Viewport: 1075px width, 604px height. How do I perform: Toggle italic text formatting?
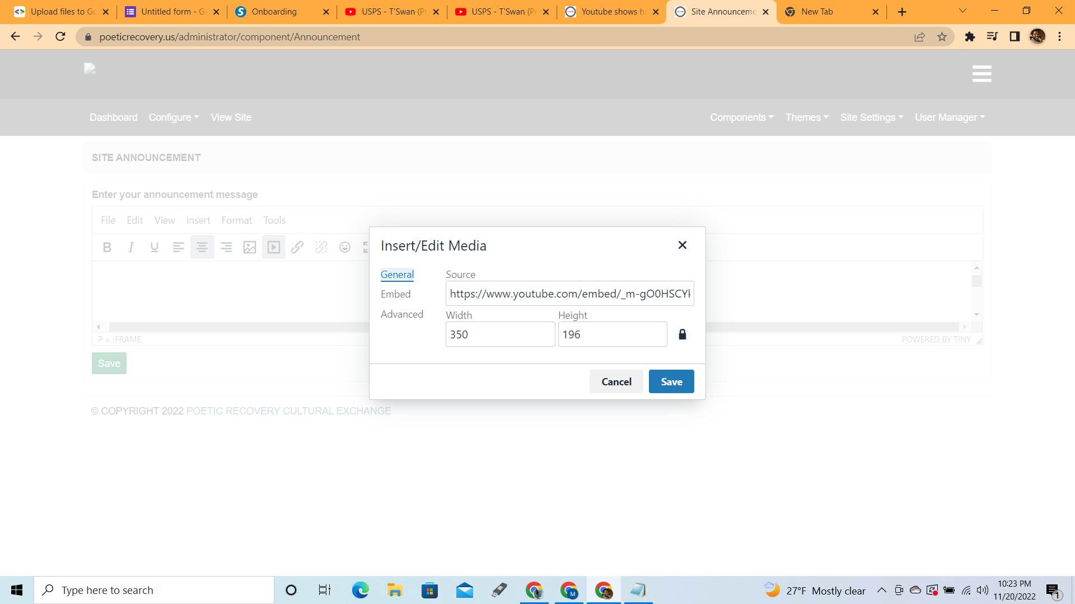click(x=130, y=247)
